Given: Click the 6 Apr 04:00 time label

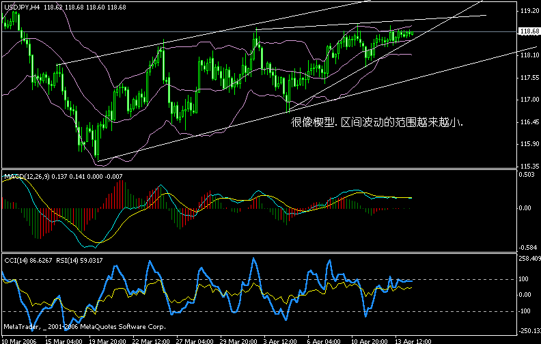Looking at the screenshot, I should click(x=324, y=341).
